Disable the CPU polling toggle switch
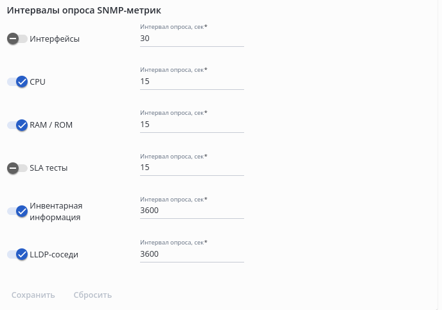The height and width of the screenshot is (310, 442). tap(17, 82)
